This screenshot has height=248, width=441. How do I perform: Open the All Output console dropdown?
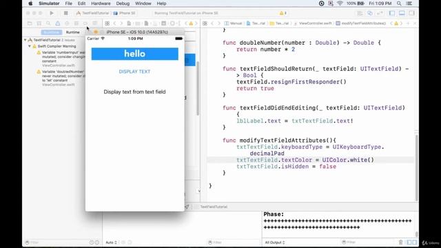275,242
